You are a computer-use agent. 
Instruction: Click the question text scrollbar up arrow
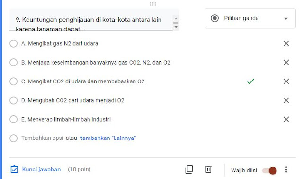coord(176,18)
